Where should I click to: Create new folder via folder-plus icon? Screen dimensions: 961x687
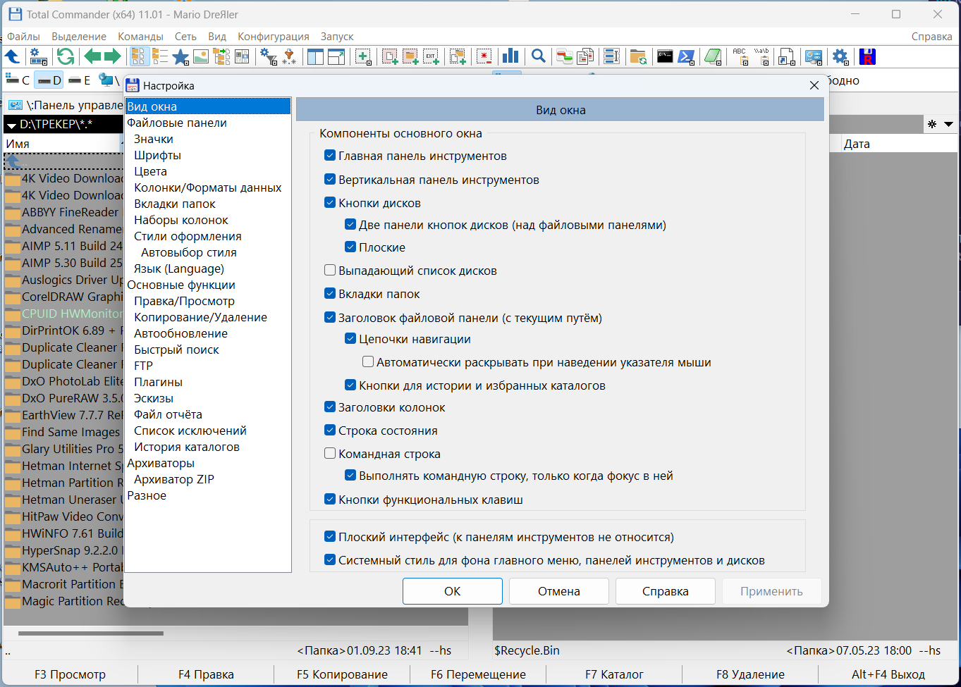(x=410, y=56)
